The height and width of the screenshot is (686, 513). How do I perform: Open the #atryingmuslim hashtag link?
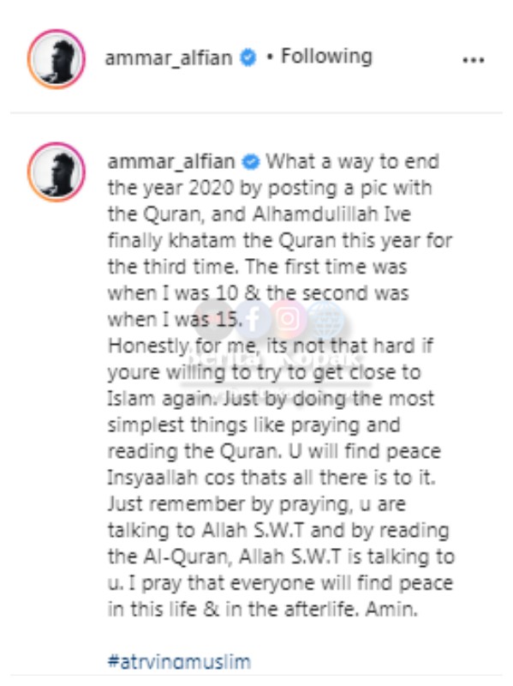pyautogui.click(x=180, y=662)
